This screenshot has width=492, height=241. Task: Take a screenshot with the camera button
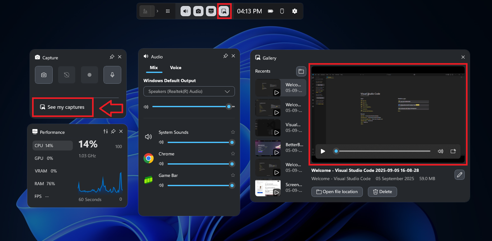pyautogui.click(x=44, y=75)
